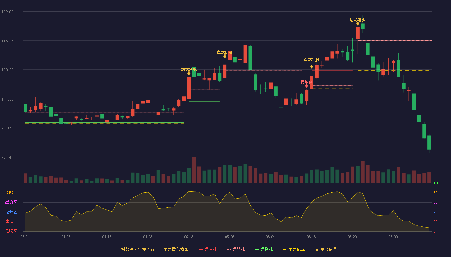Click the 162.09 price axis label
The image size is (451, 257).
point(7,12)
